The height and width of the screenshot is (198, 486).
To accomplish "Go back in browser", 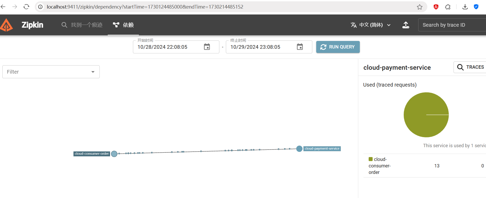I will [3, 7].
